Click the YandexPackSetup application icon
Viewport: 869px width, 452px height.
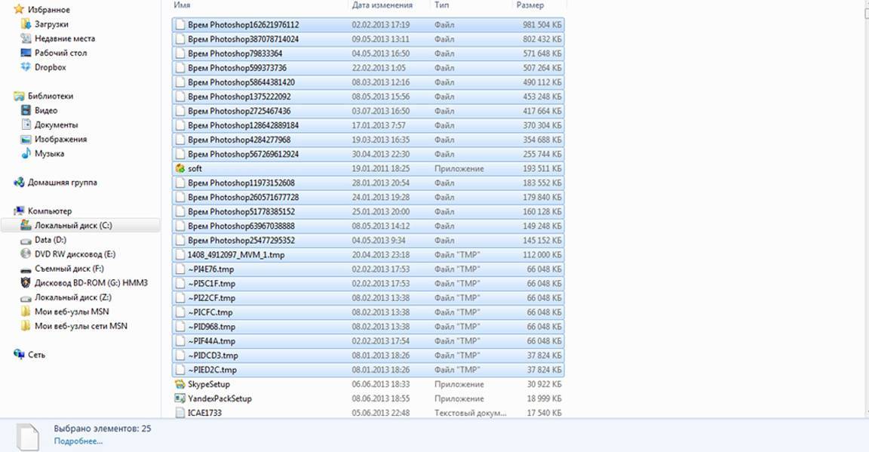pyautogui.click(x=180, y=398)
